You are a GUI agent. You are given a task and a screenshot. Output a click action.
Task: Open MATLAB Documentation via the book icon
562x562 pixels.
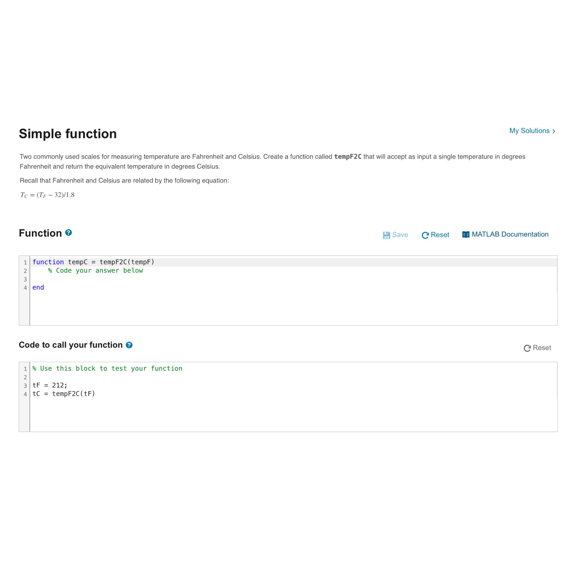pos(466,234)
